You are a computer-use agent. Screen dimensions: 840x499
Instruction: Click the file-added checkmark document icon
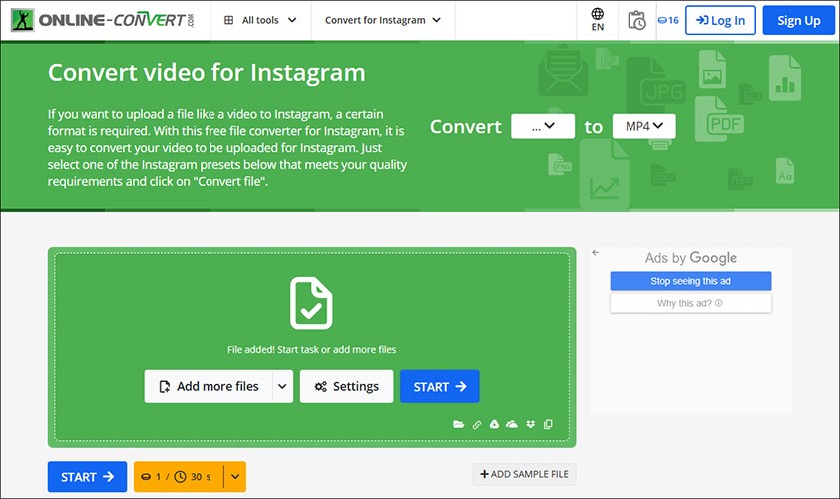tap(311, 303)
